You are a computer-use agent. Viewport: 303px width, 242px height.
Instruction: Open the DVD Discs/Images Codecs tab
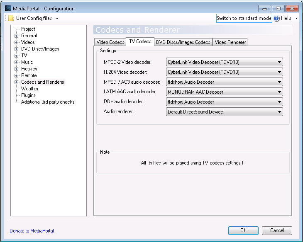point(183,42)
